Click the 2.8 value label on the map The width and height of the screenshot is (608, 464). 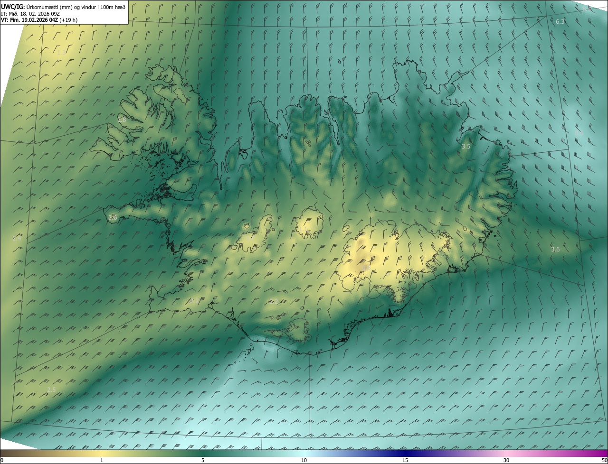(122, 120)
